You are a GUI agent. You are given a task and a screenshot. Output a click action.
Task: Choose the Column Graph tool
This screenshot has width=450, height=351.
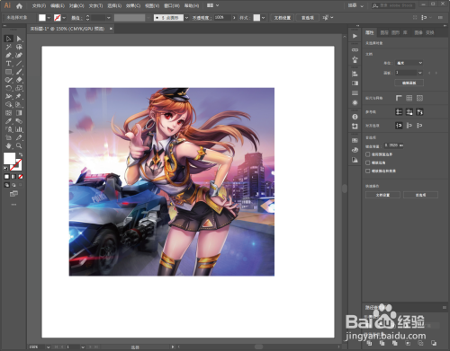pos(19,129)
